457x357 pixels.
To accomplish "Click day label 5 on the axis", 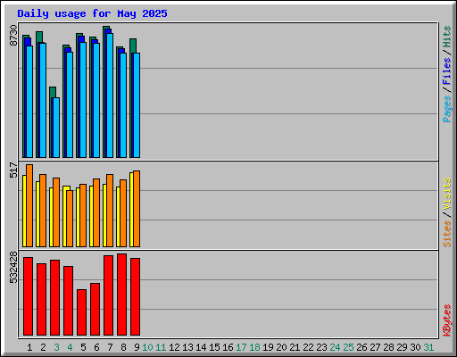I will pos(83,347).
